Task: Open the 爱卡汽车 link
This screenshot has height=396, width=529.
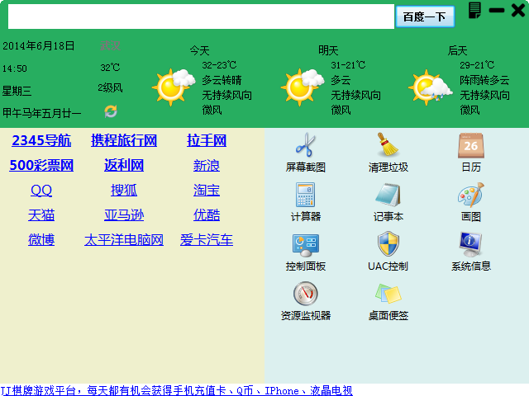Action: 207,240
